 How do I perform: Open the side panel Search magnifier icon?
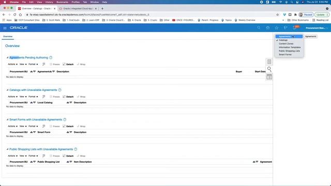point(269,69)
